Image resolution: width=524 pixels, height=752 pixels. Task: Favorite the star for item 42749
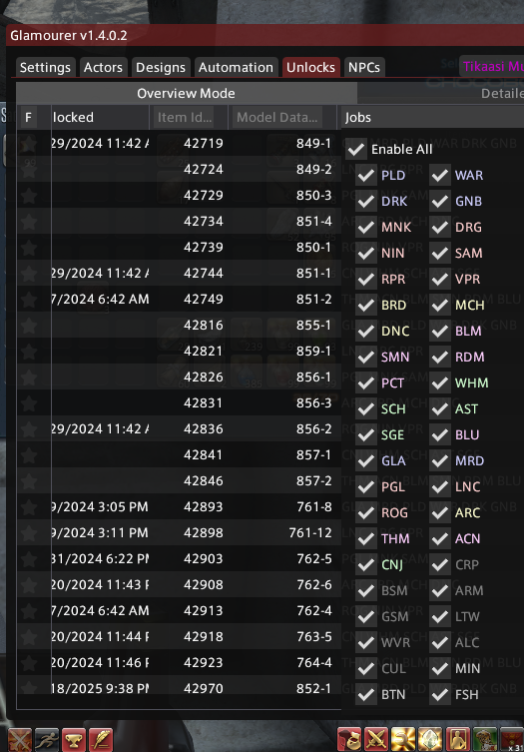29,299
